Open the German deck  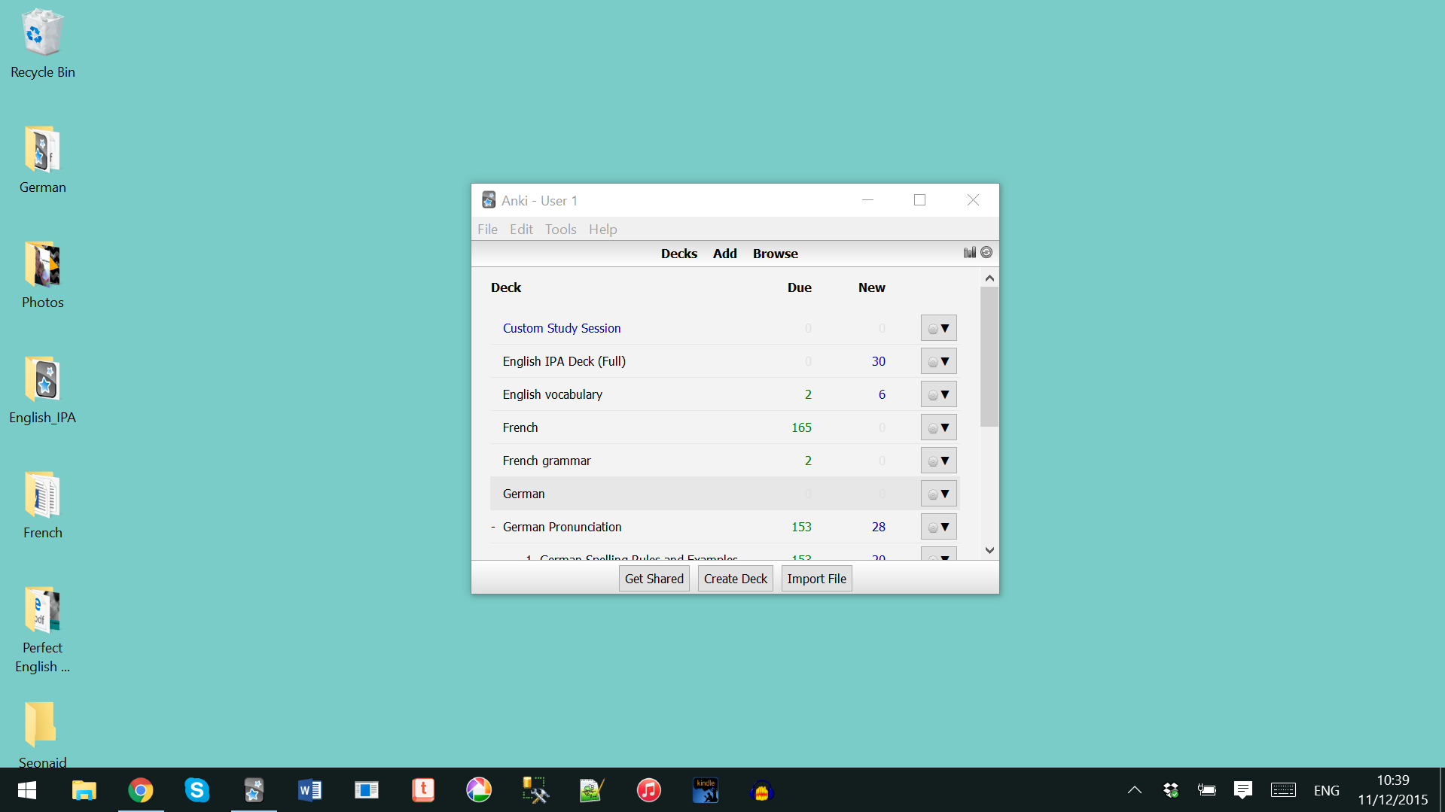(523, 494)
